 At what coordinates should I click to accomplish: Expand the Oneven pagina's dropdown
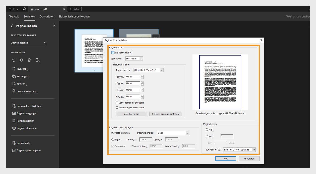coord(28,43)
